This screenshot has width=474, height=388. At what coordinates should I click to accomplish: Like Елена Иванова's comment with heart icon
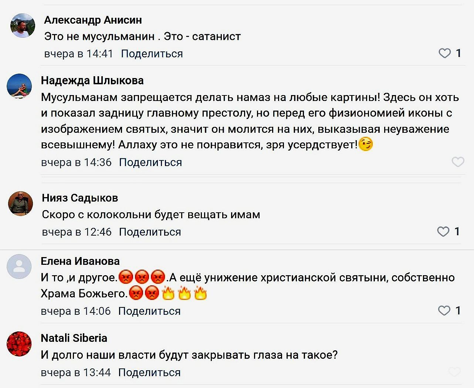pos(444,310)
